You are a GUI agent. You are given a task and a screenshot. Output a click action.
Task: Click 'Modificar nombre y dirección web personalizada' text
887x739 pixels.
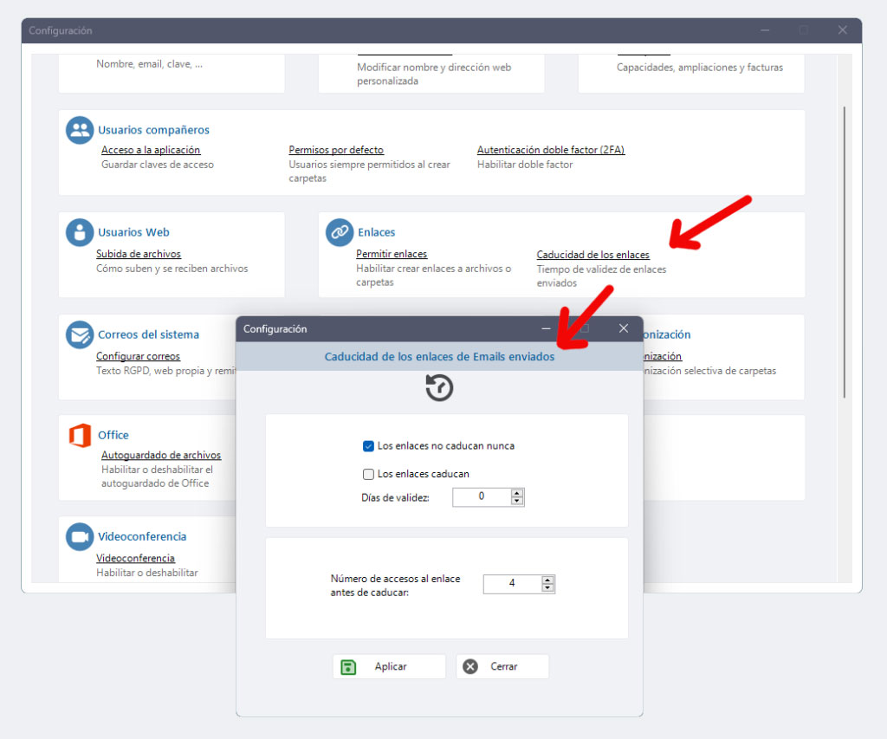click(x=434, y=75)
